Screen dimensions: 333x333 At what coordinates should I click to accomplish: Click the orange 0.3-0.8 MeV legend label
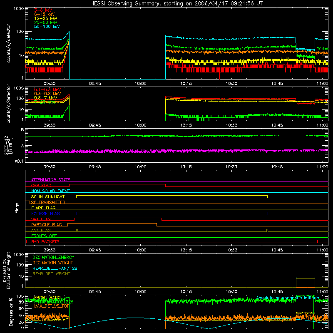click(47, 94)
